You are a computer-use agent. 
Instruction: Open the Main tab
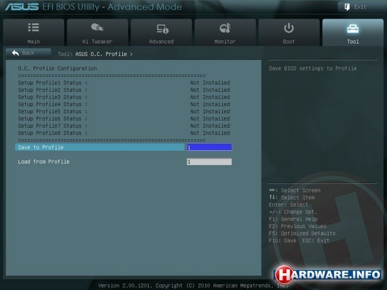click(34, 33)
